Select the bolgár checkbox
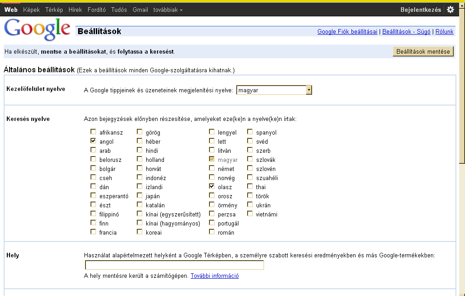 point(93,168)
